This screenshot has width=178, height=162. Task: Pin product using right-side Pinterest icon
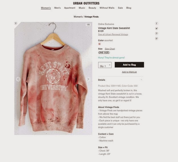157,33
